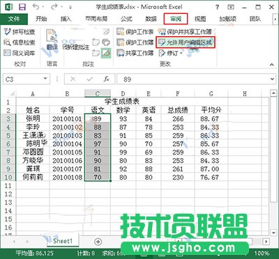Select column D header

(x=123, y=93)
